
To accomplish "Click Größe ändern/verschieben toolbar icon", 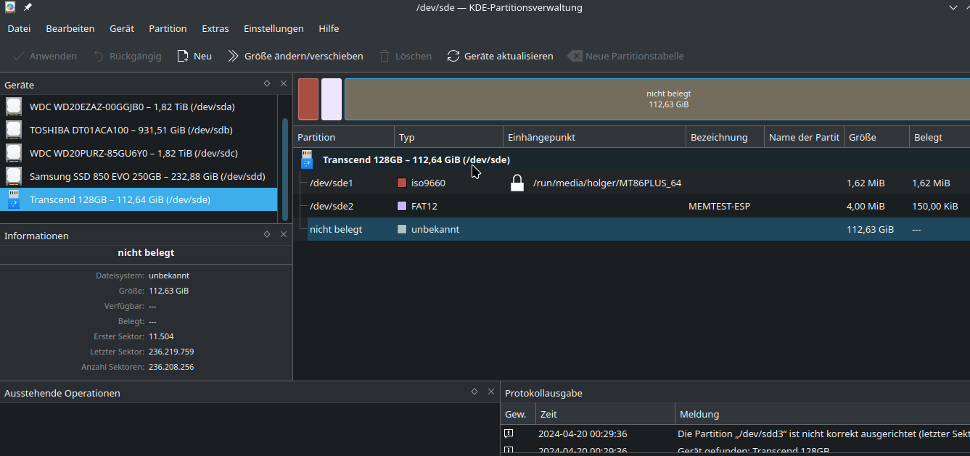I will pyautogui.click(x=233, y=56).
